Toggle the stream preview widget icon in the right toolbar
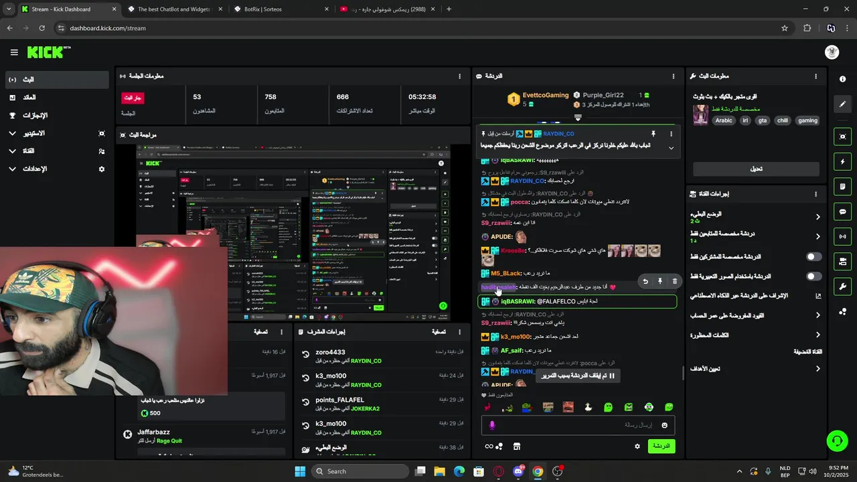 click(x=842, y=137)
